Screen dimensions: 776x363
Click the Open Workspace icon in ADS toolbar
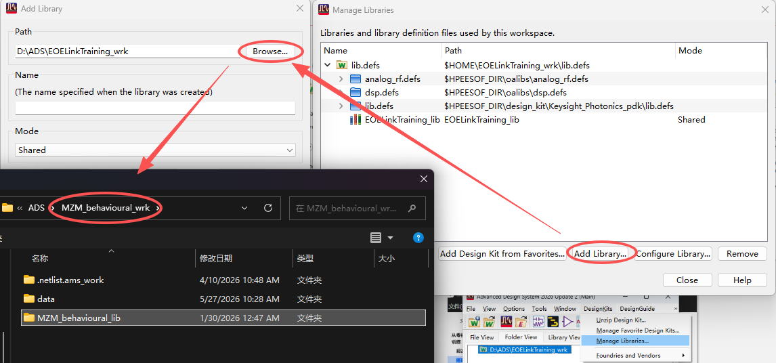pos(489,322)
